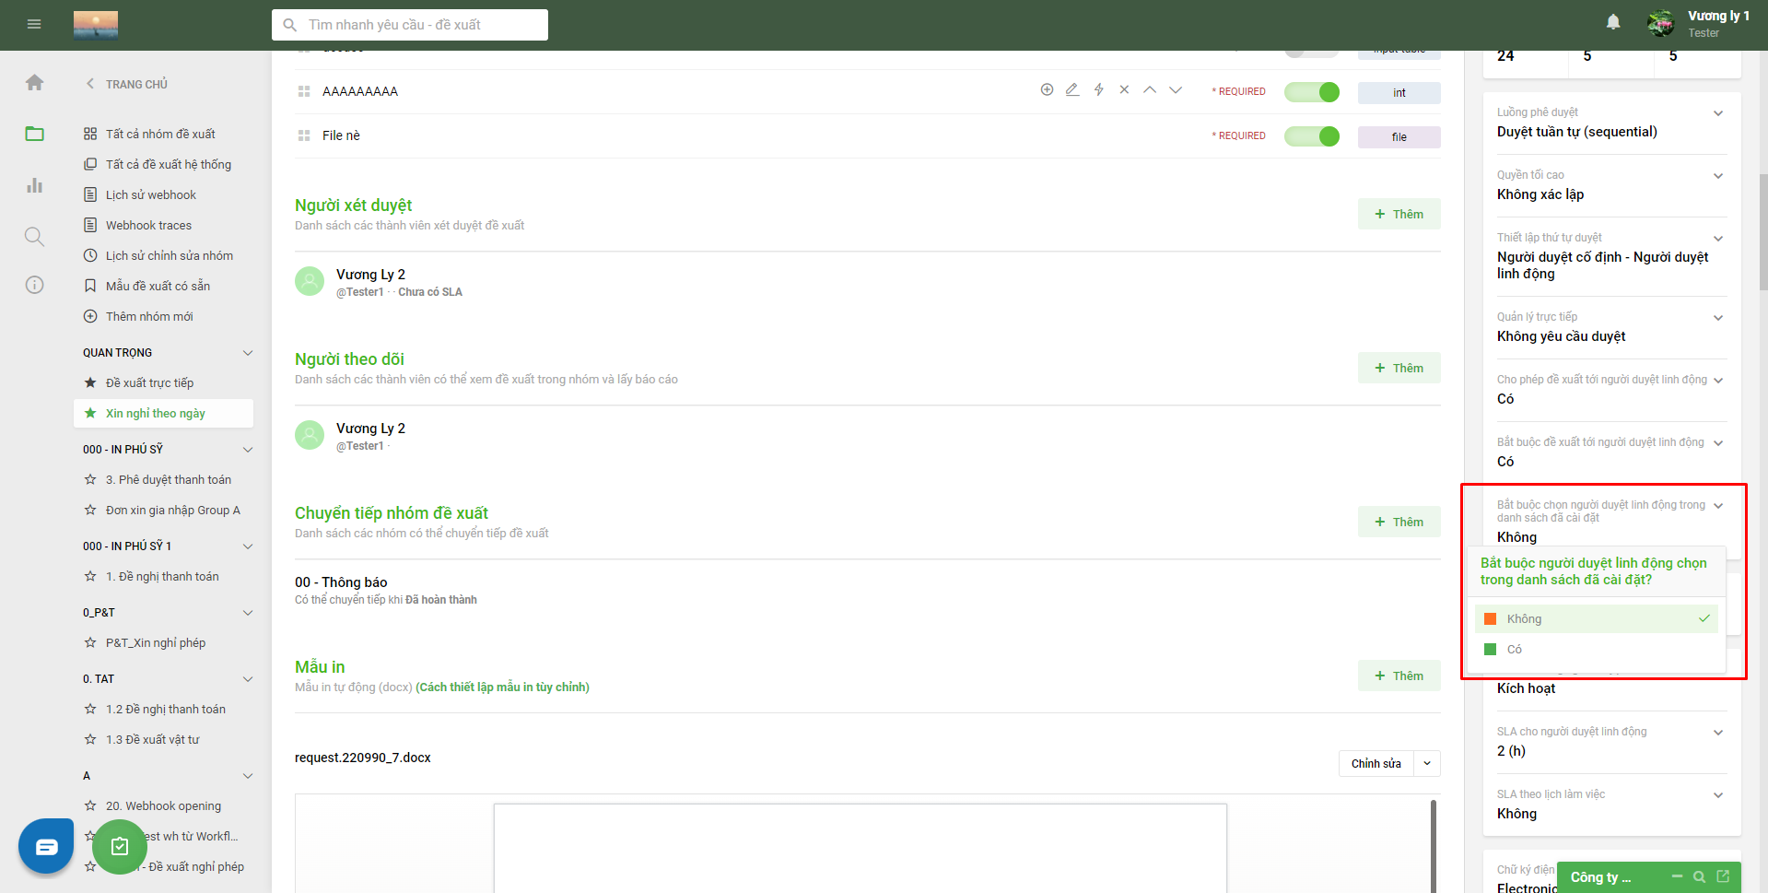Toggle the required switch for AAAAAAAAA

point(1312,92)
